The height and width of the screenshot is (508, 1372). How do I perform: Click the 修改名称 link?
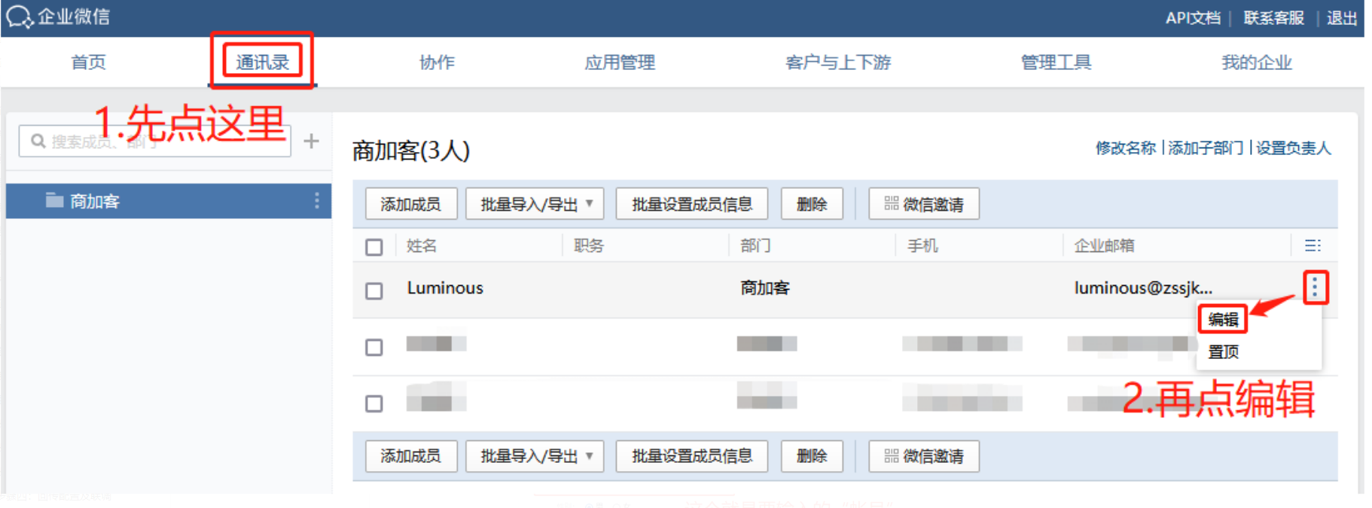coord(1125,148)
